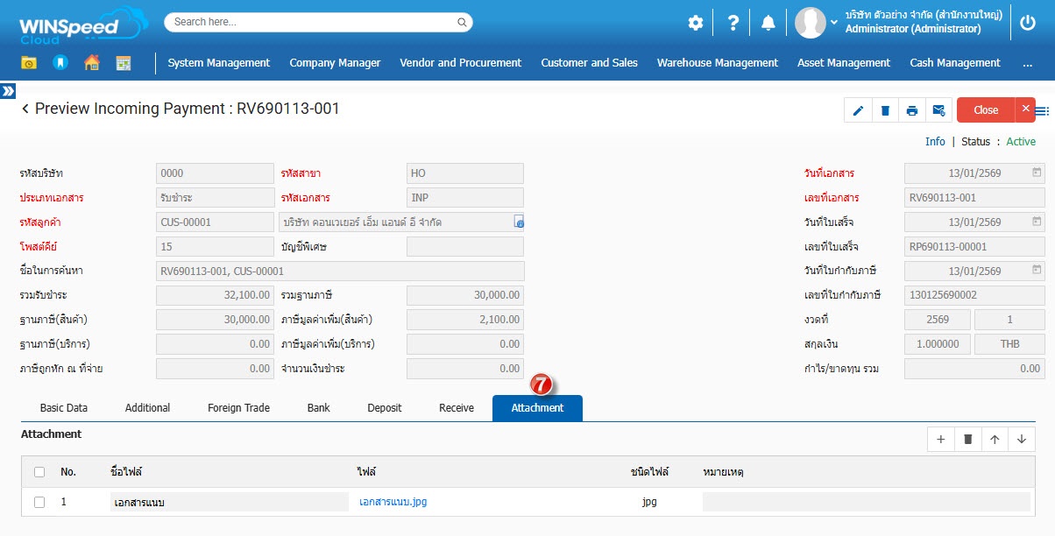Click the edit pencil icon
This screenshot has height=536, width=1055.
point(858,110)
